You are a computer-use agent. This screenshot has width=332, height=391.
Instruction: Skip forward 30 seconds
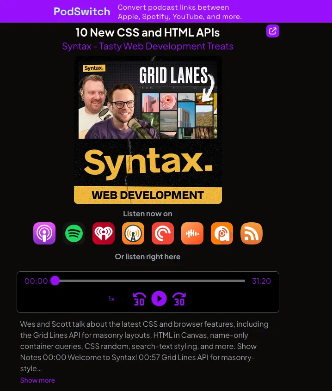tap(179, 299)
